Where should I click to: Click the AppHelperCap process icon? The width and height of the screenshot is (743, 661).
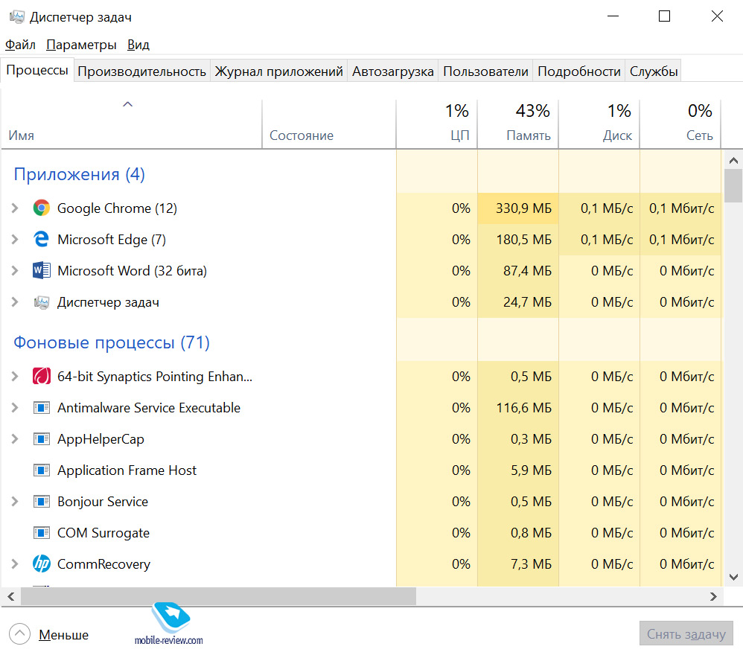point(41,438)
